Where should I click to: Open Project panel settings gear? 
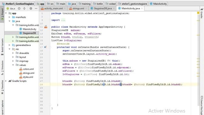[x=31, y=9]
